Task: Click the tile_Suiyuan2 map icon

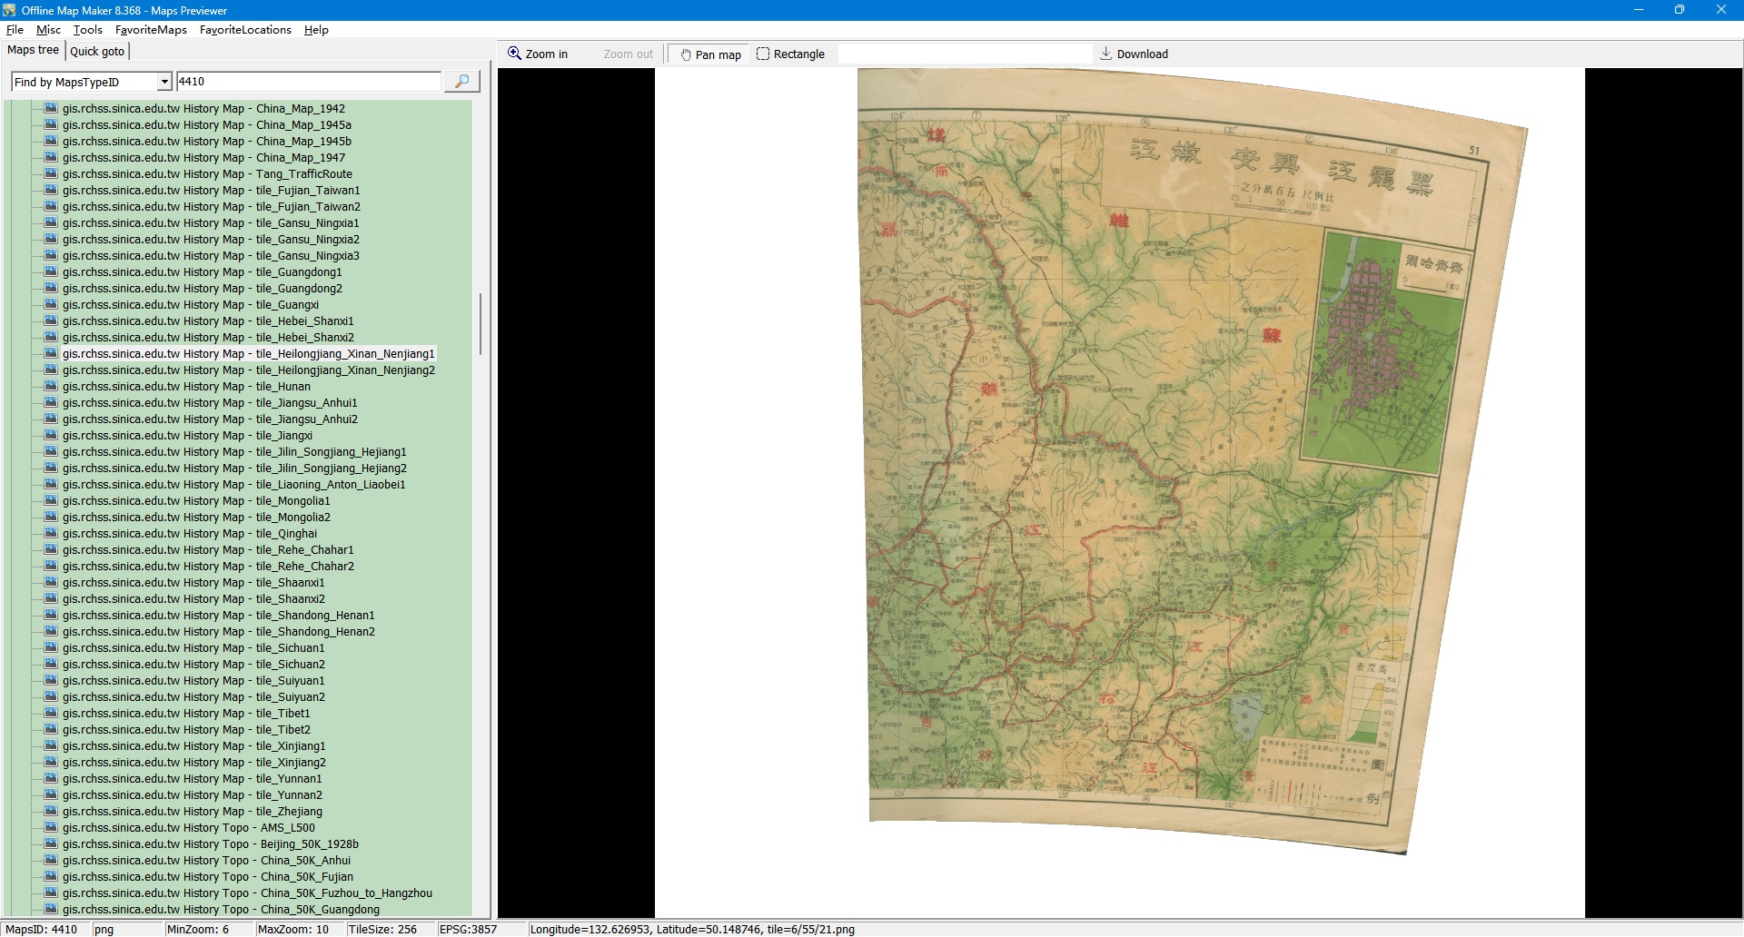Action: click(x=51, y=696)
